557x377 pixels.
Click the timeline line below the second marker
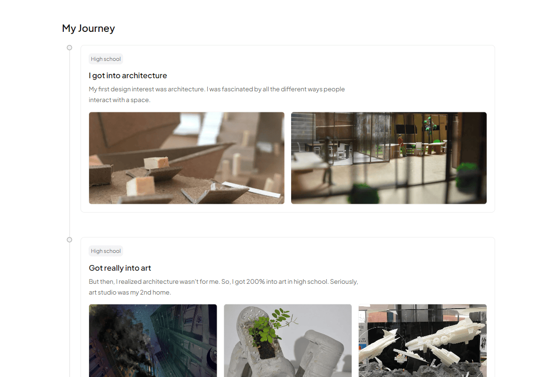(69, 310)
